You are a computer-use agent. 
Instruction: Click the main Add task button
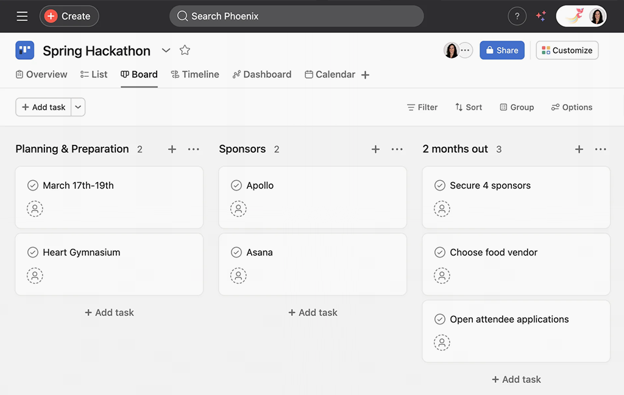point(43,107)
